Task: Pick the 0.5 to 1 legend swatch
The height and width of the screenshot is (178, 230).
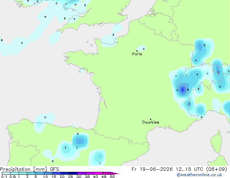Action: (15, 173)
